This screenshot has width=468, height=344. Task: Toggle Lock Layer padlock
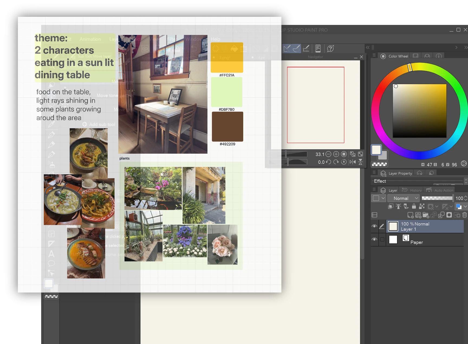(x=414, y=206)
